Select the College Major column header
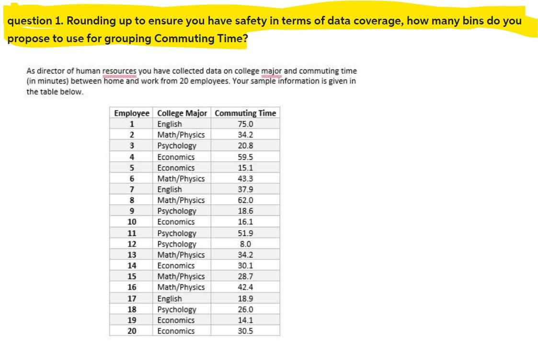The height and width of the screenshot is (352, 538). [x=182, y=113]
